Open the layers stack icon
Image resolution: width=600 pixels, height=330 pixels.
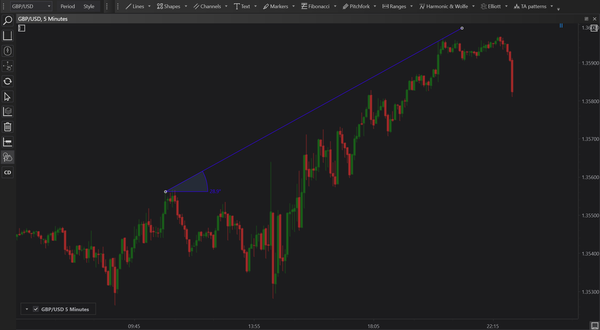(x=8, y=112)
